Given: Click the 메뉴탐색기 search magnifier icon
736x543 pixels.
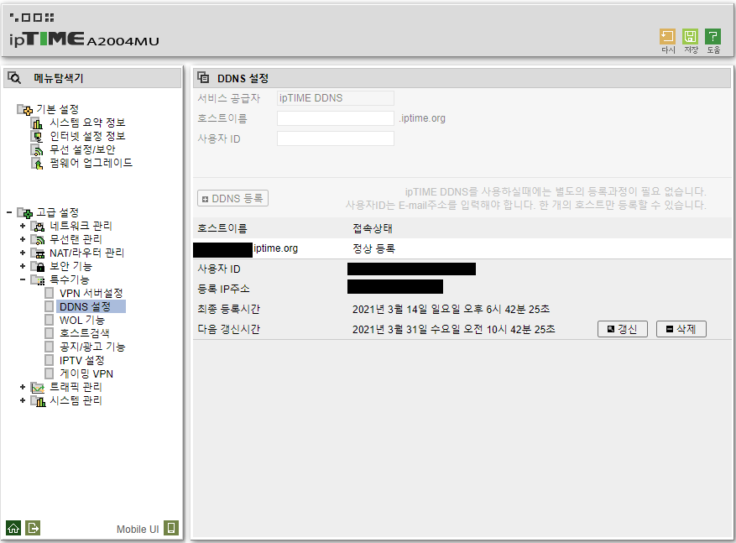Looking at the screenshot, I should pos(14,78).
